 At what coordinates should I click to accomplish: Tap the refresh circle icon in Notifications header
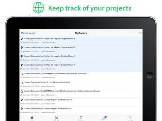click(x=140, y=33)
